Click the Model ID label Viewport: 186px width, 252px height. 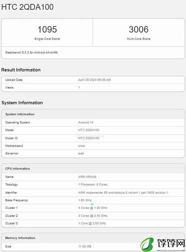click(x=11, y=138)
